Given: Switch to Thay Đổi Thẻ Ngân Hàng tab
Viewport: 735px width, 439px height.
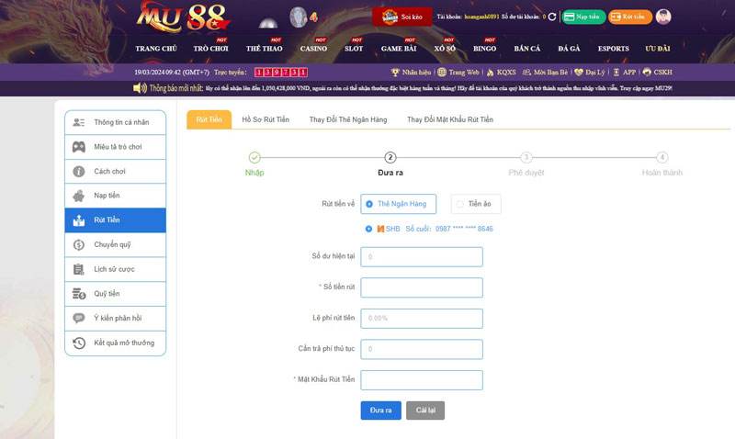Looking at the screenshot, I should [348, 119].
